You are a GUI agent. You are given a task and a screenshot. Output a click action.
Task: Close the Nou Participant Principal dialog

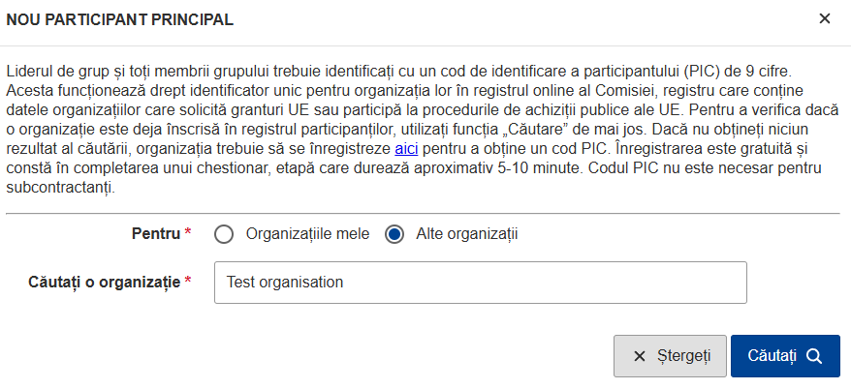coord(825,18)
